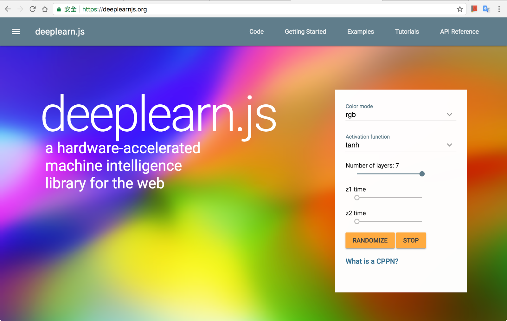Image resolution: width=507 pixels, height=321 pixels.
Task: Bookmark page with star icon
Action: click(460, 9)
